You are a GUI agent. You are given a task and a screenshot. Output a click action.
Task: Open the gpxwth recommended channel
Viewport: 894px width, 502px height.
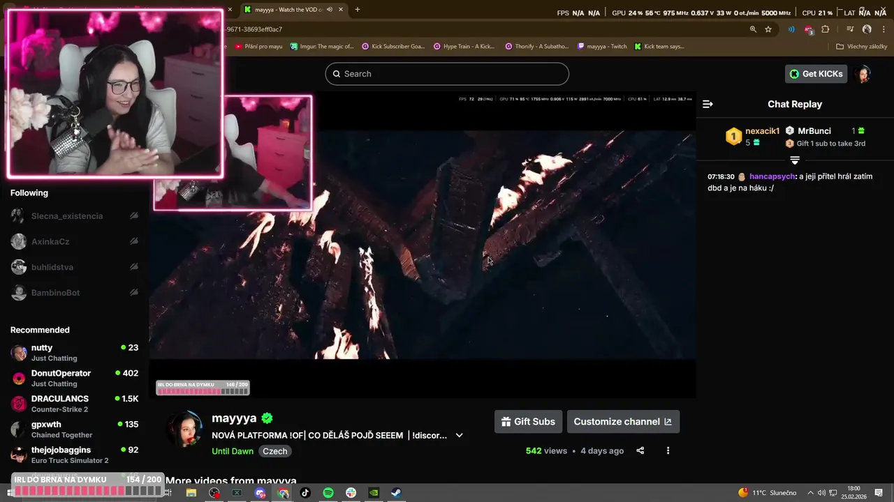pos(74,429)
